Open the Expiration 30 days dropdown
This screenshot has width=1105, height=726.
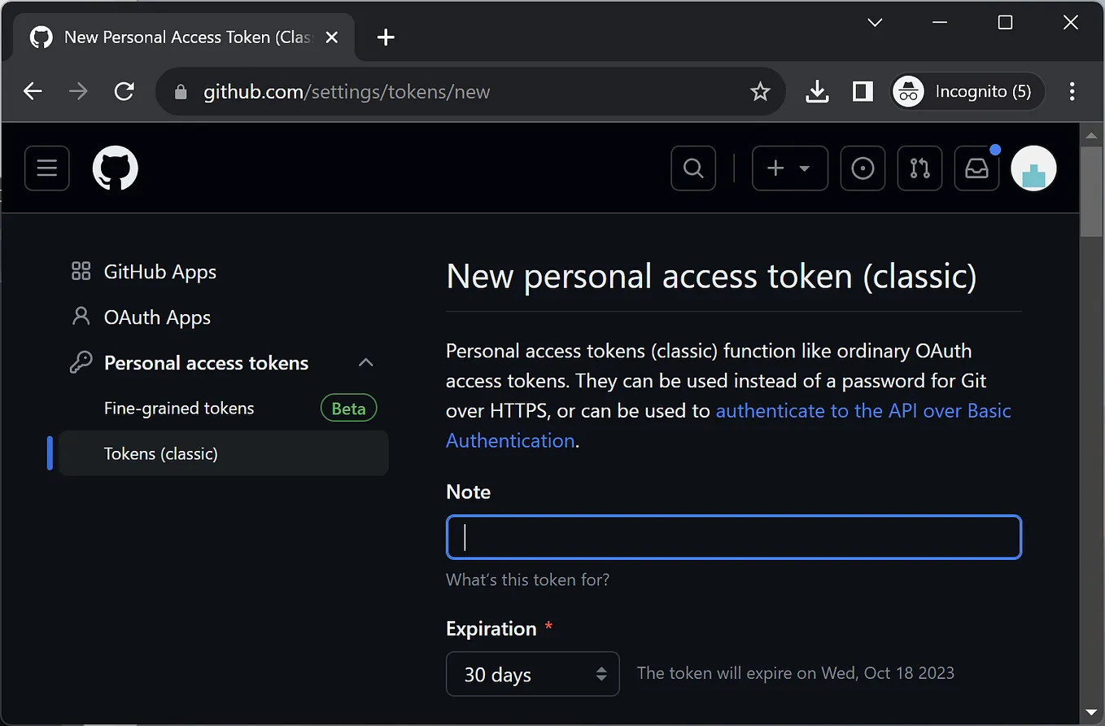(x=533, y=674)
